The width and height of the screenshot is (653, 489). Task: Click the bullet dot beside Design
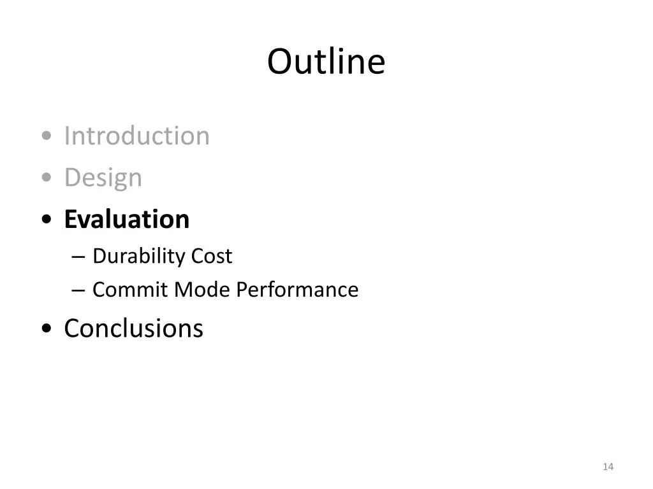47,178
